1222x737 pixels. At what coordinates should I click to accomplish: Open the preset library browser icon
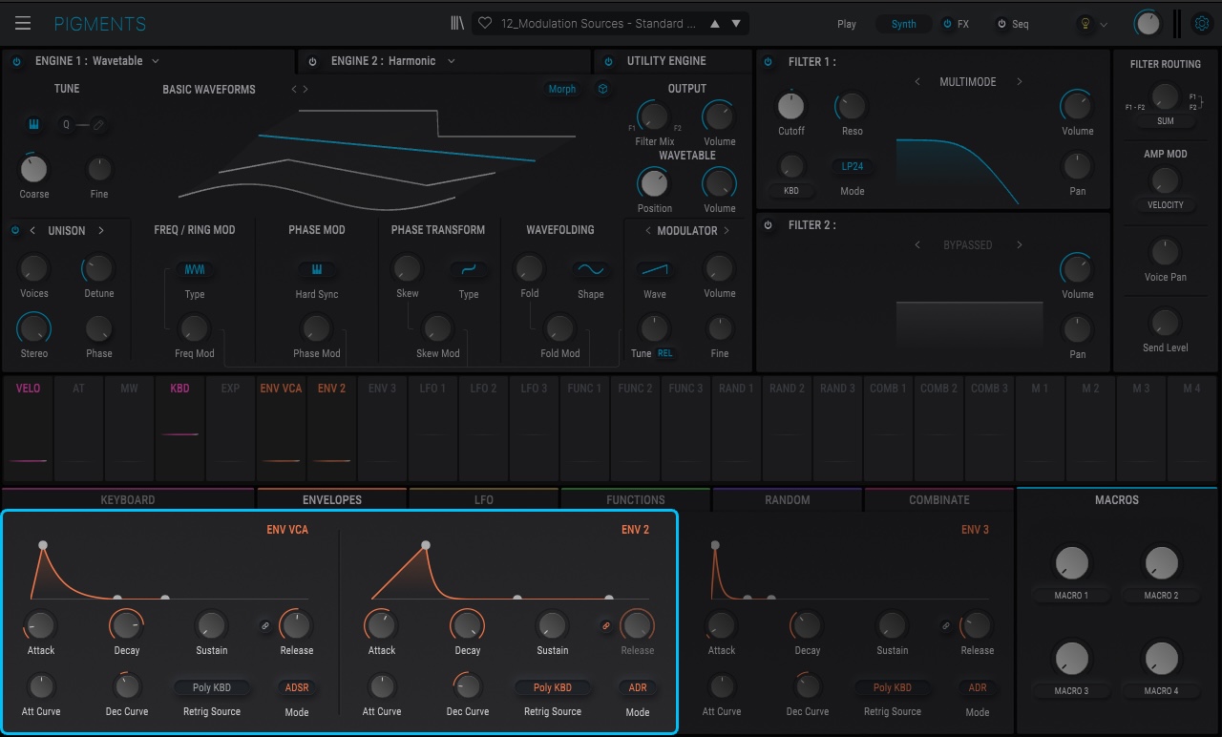coord(458,24)
